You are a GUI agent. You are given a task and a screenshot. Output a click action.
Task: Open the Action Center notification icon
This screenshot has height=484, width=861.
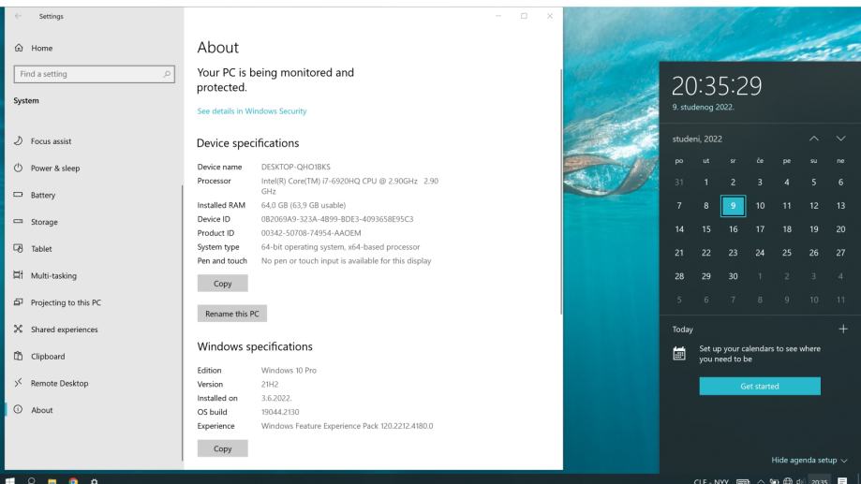(x=842, y=480)
